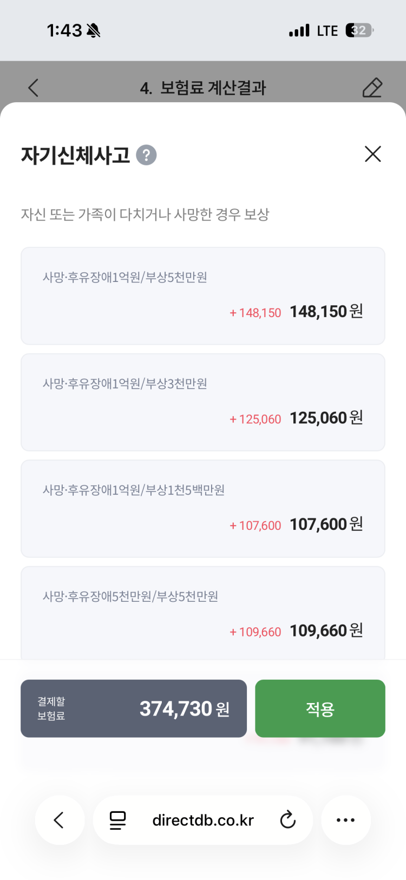Pick the 사망·후유장애1억원/부상1천5백만원 option
Viewport: 406px width, 880px height.
tap(203, 508)
